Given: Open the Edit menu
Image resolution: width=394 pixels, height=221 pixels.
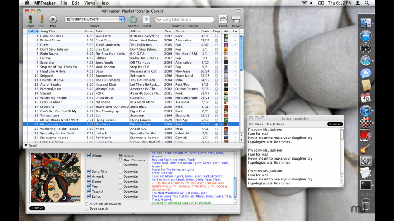Looking at the screenshot, I should pos(75,3).
